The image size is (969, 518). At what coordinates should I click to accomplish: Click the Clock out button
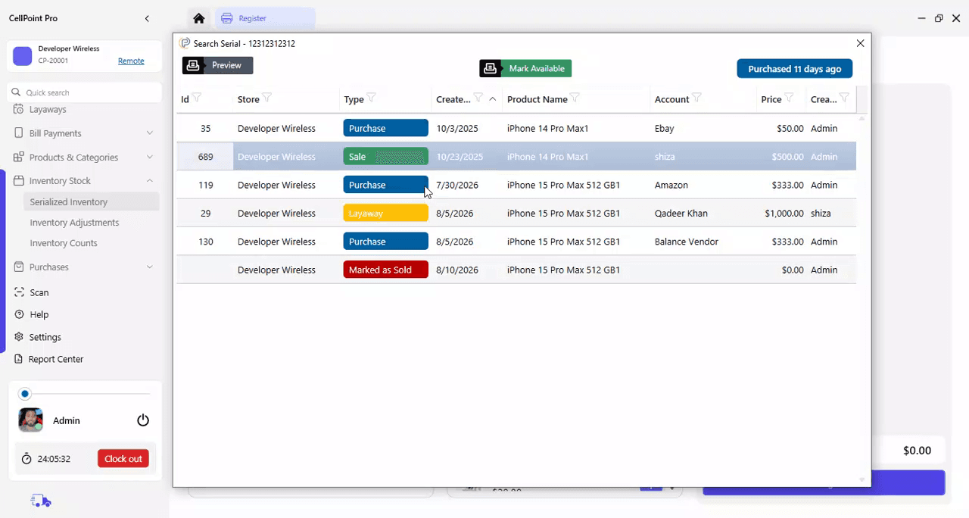tap(123, 459)
